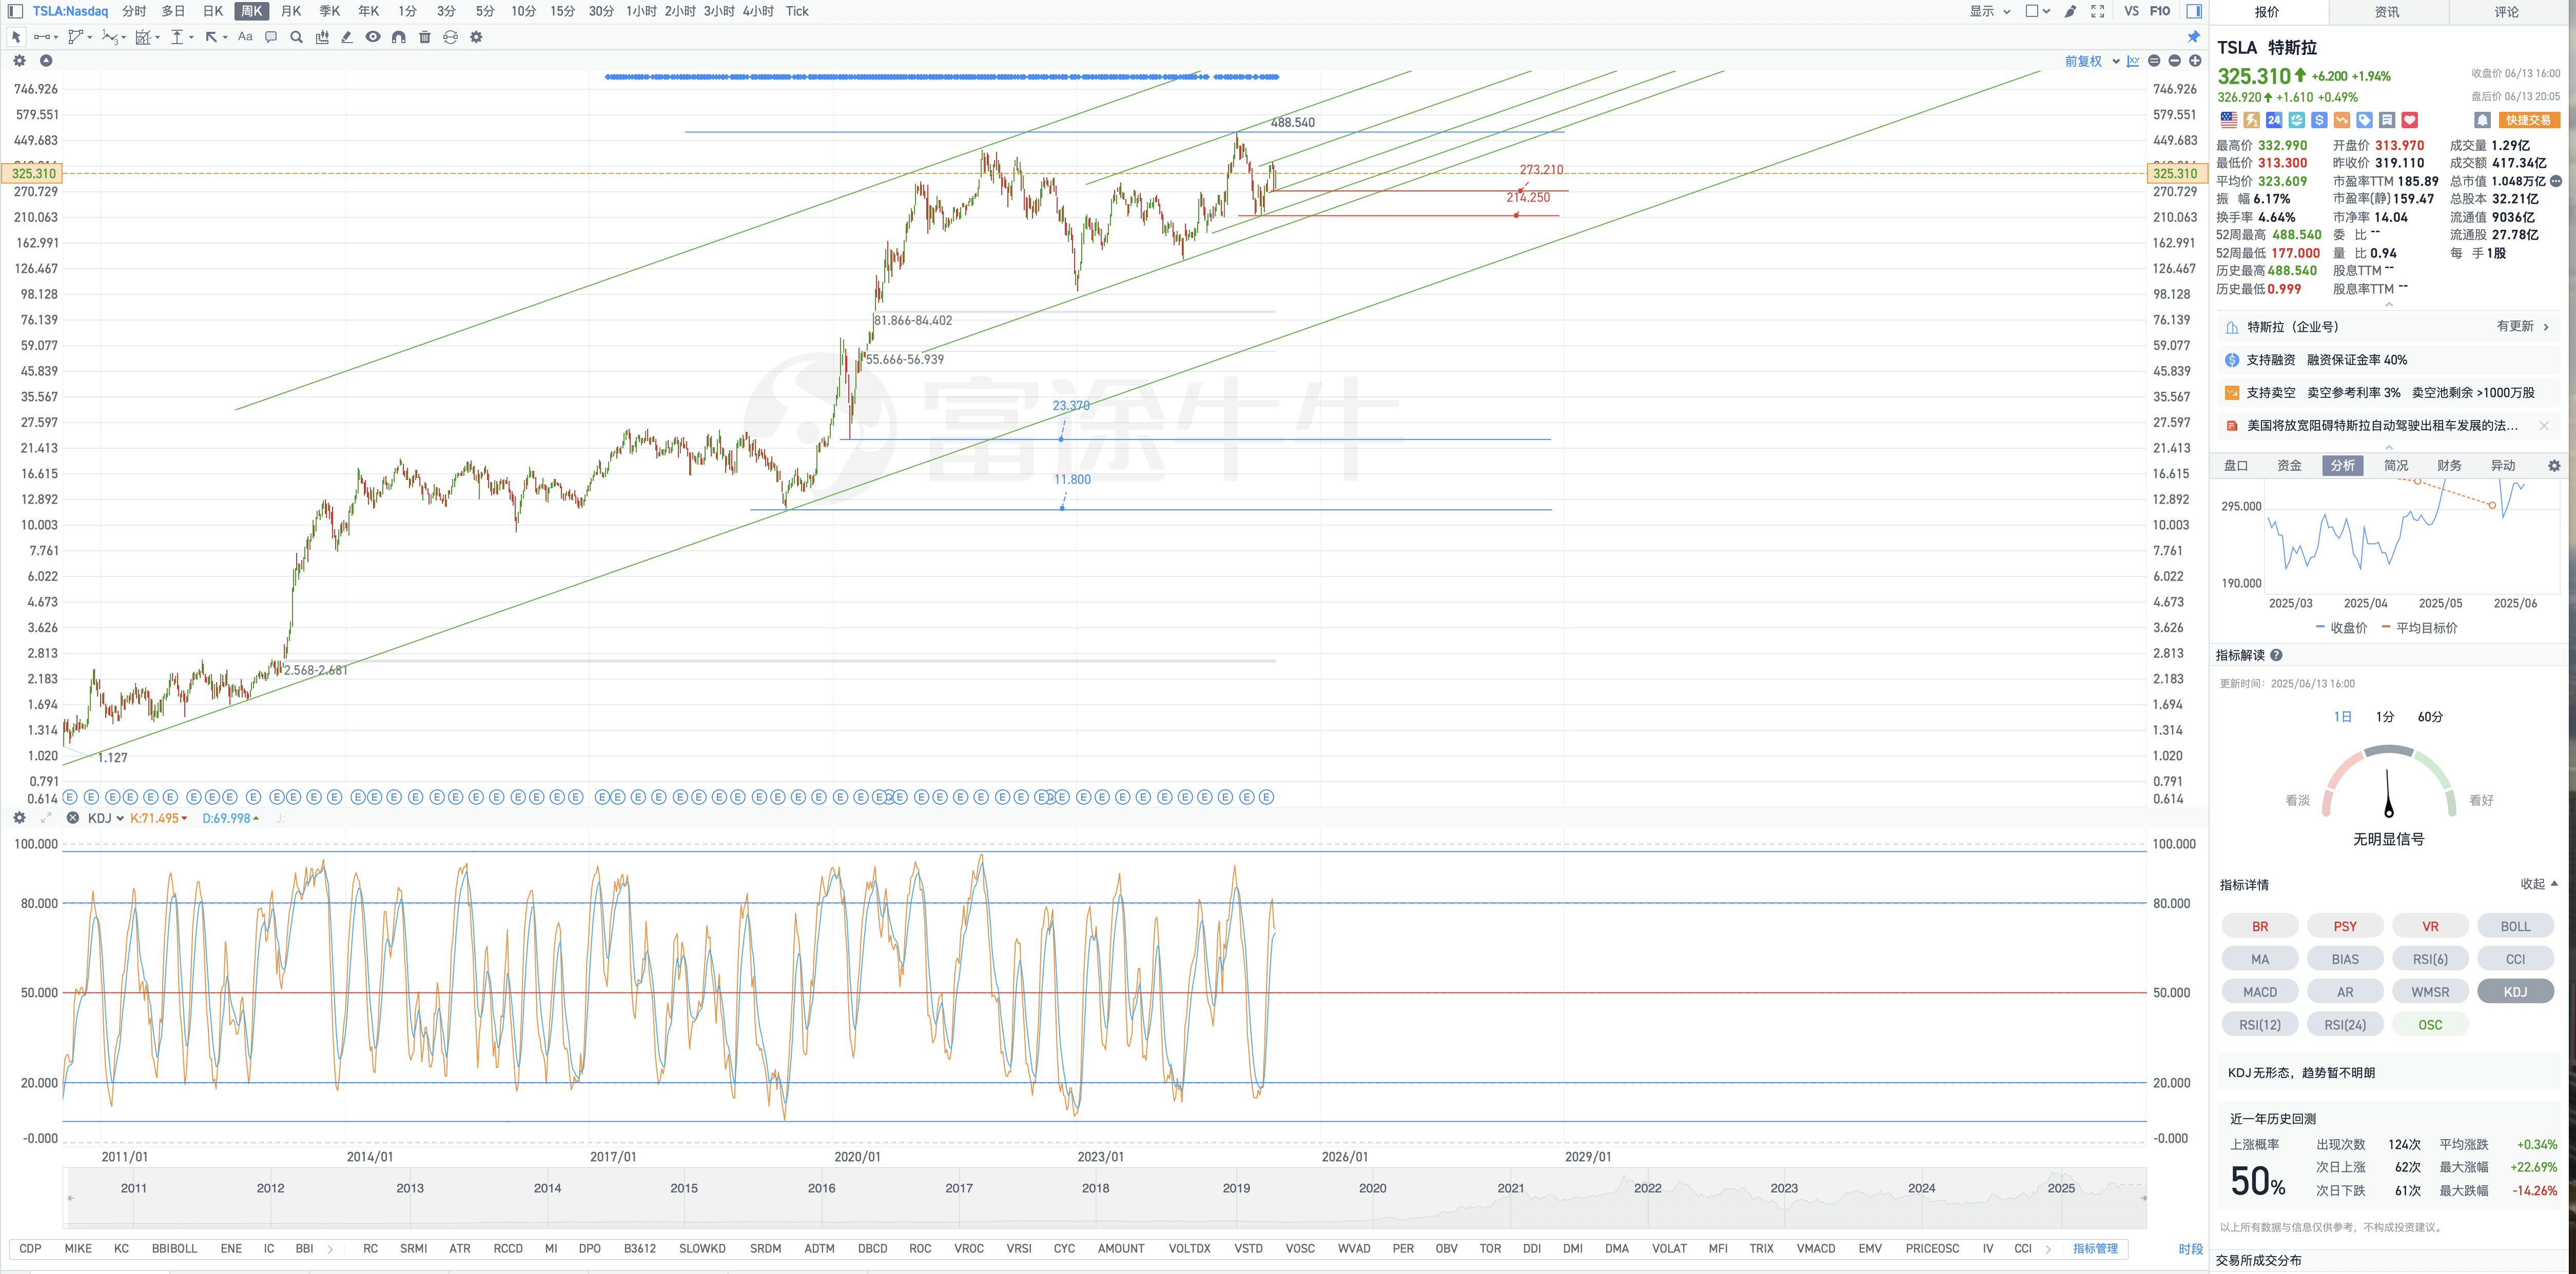Open drawing toolbar settings gear
The height and width of the screenshot is (1274, 2576).
pyautogui.click(x=476, y=37)
